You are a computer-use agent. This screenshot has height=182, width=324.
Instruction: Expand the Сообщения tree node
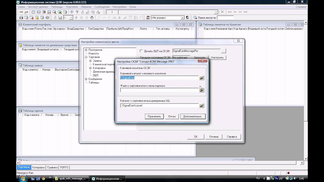point(86,79)
